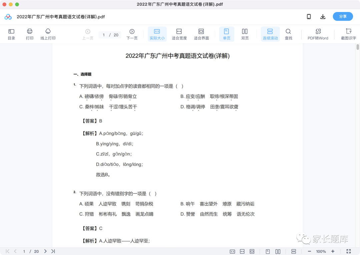Screen dimensions: 360x255
Task: Click the 一、选择题 section heading
Action: click(82, 74)
